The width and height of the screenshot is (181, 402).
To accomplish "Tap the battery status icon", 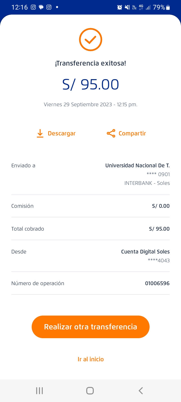I will (168, 8).
